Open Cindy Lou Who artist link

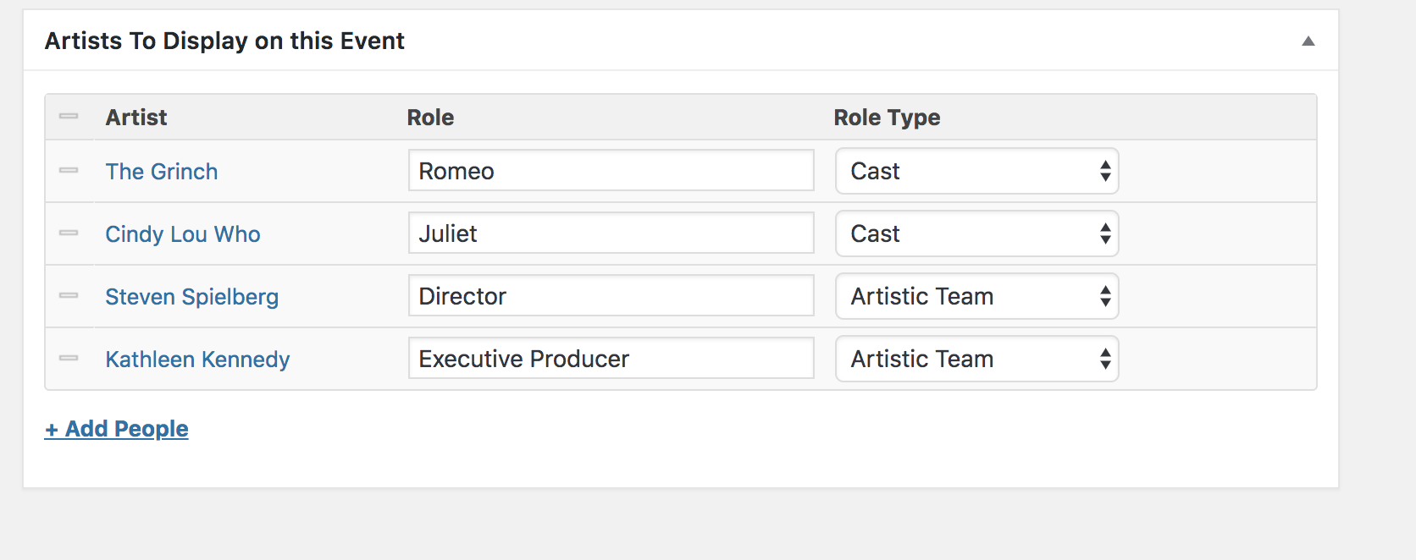[x=182, y=234]
